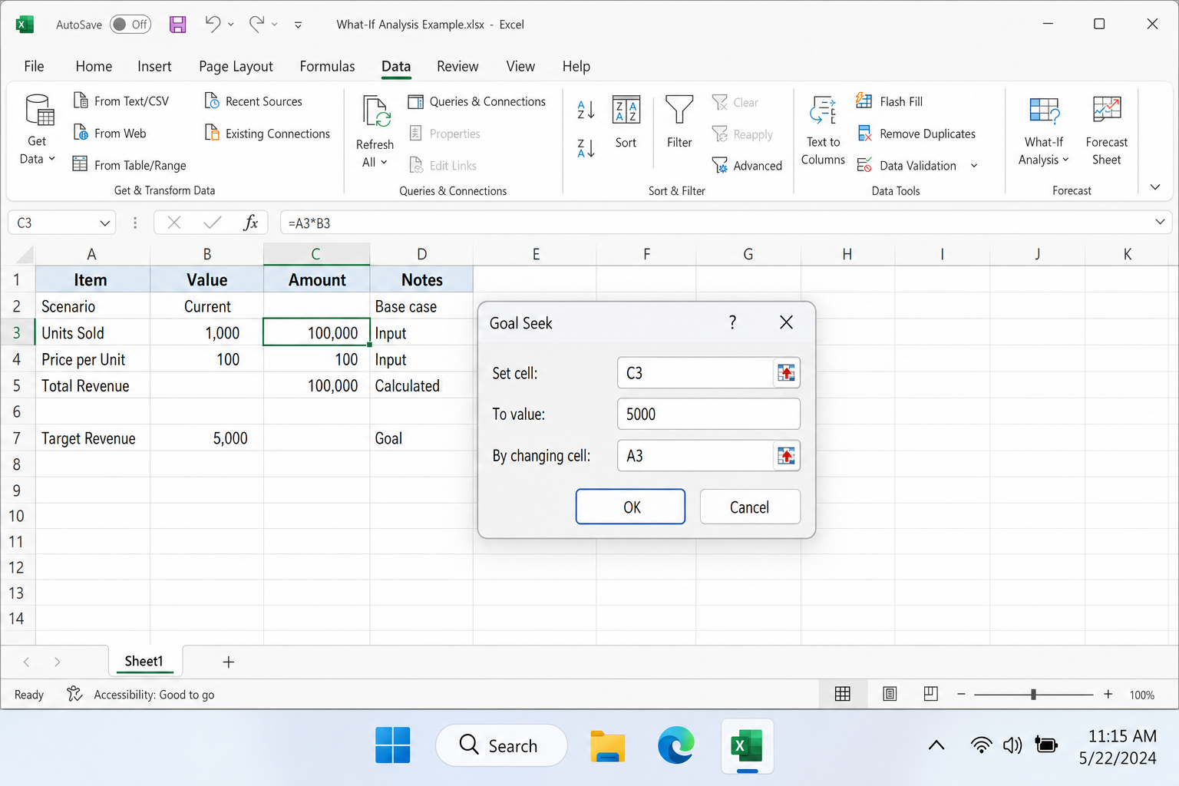Click the To value field
This screenshot has width=1179, height=786.
pyautogui.click(x=708, y=414)
